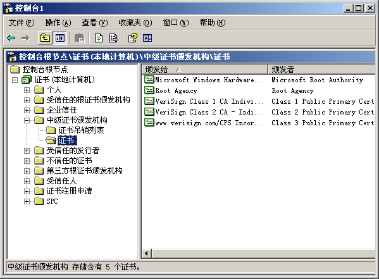Open the 查看(V) menu
The image size is (379, 279).
(x=95, y=23)
